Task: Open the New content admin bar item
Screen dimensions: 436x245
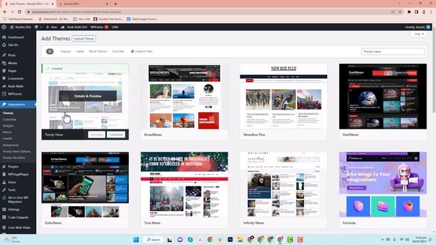Action: [x=52, y=27]
